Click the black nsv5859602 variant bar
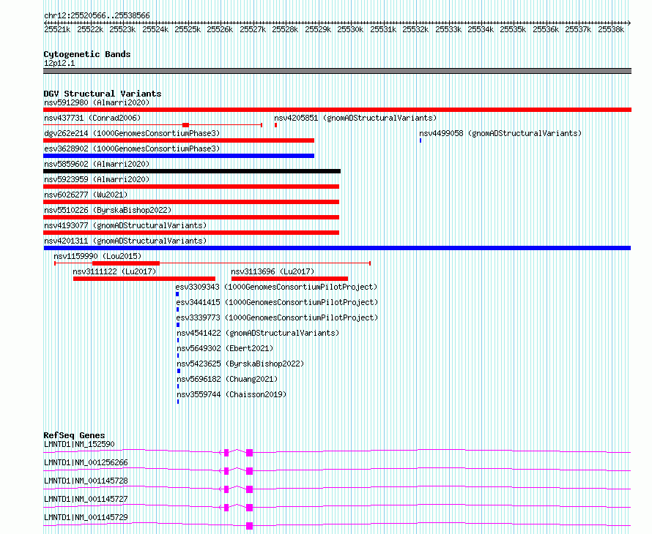 192,171
